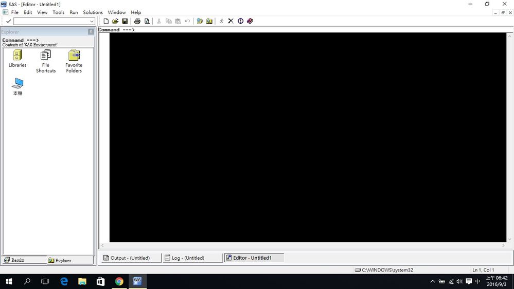
Task: Click the Break exclamation icon
Action: 241,21
